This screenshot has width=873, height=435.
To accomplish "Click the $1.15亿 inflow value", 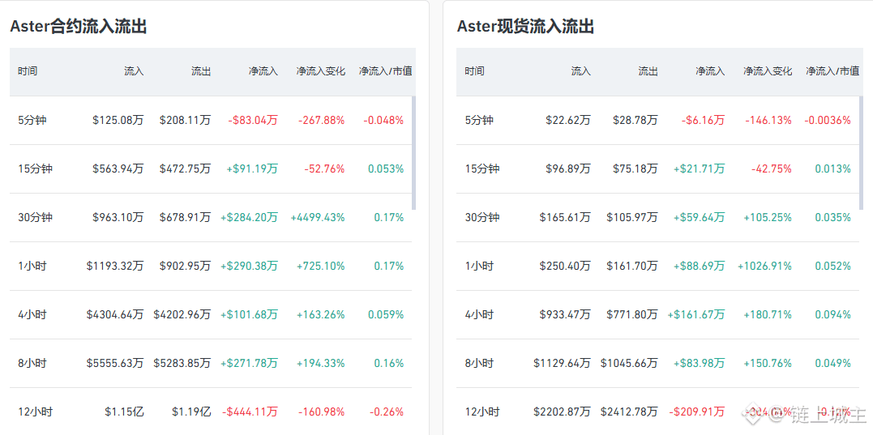I will click(124, 412).
